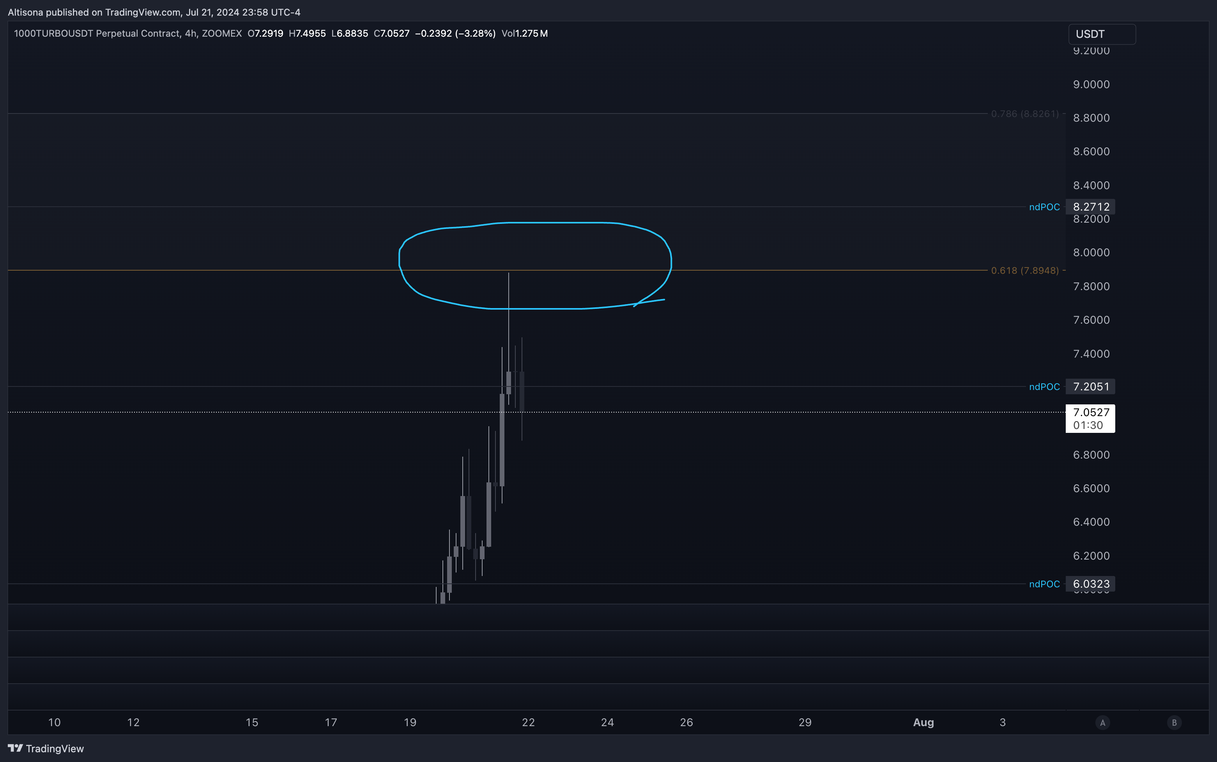This screenshot has width=1217, height=762.
Task: Click the ndPOC text beside 8.2712
Action: click(x=1044, y=207)
